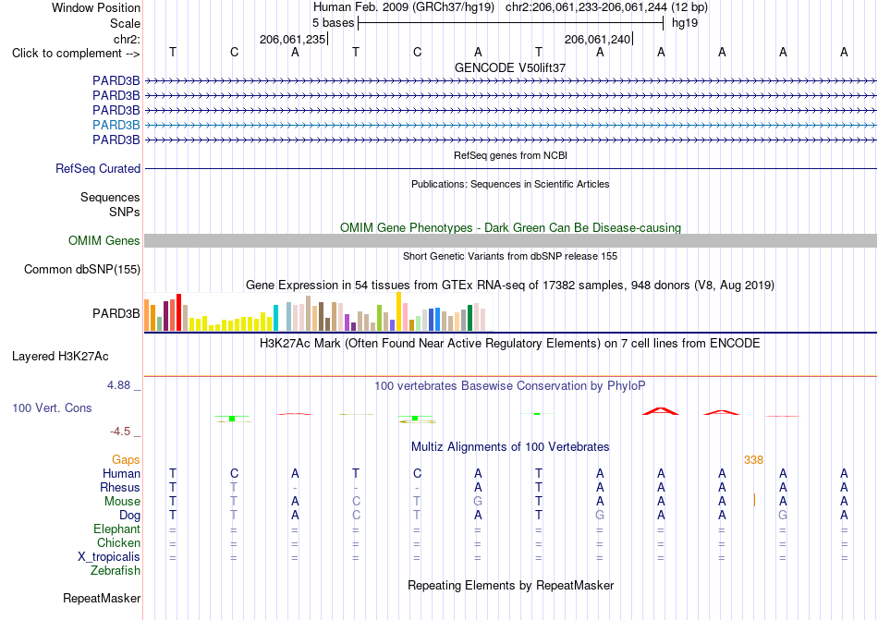Screen dimensions: 878x620
Task: Click the Rhesus species label
Action: click(120, 487)
